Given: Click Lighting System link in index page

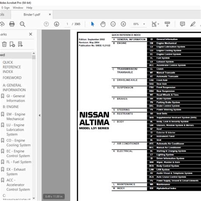Looking at the screenshot, I should (x=165, y=155).
